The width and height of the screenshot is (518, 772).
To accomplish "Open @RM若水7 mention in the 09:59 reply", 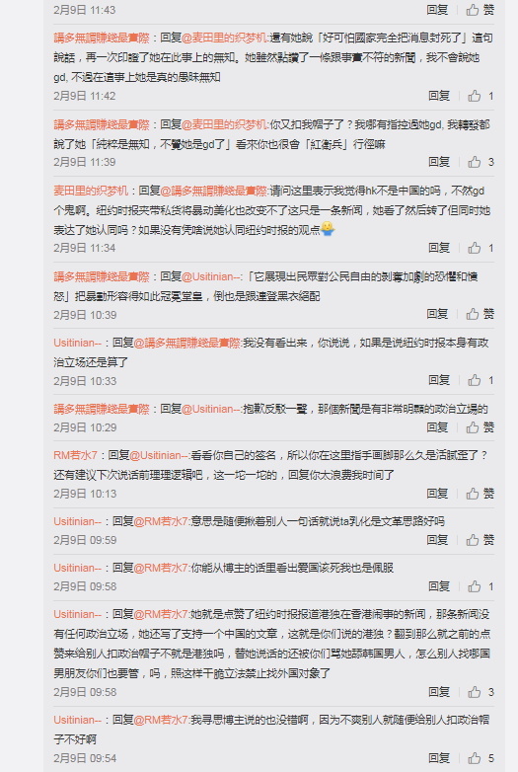I will pyautogui.click(x=161, y=521).
